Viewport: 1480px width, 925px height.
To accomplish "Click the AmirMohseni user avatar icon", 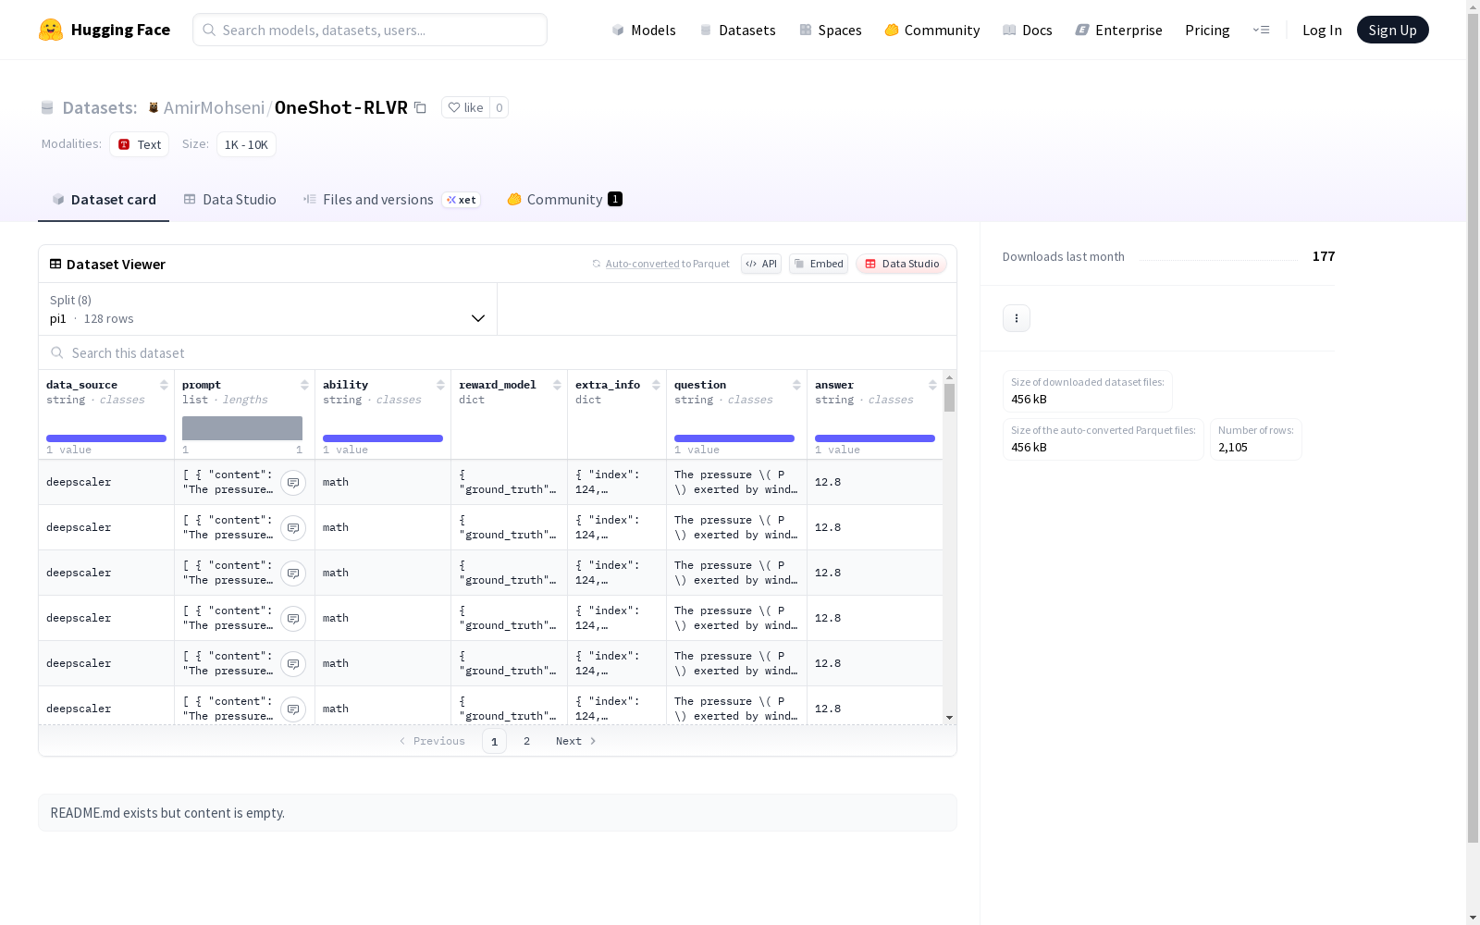I will click(x=154, y=107).
